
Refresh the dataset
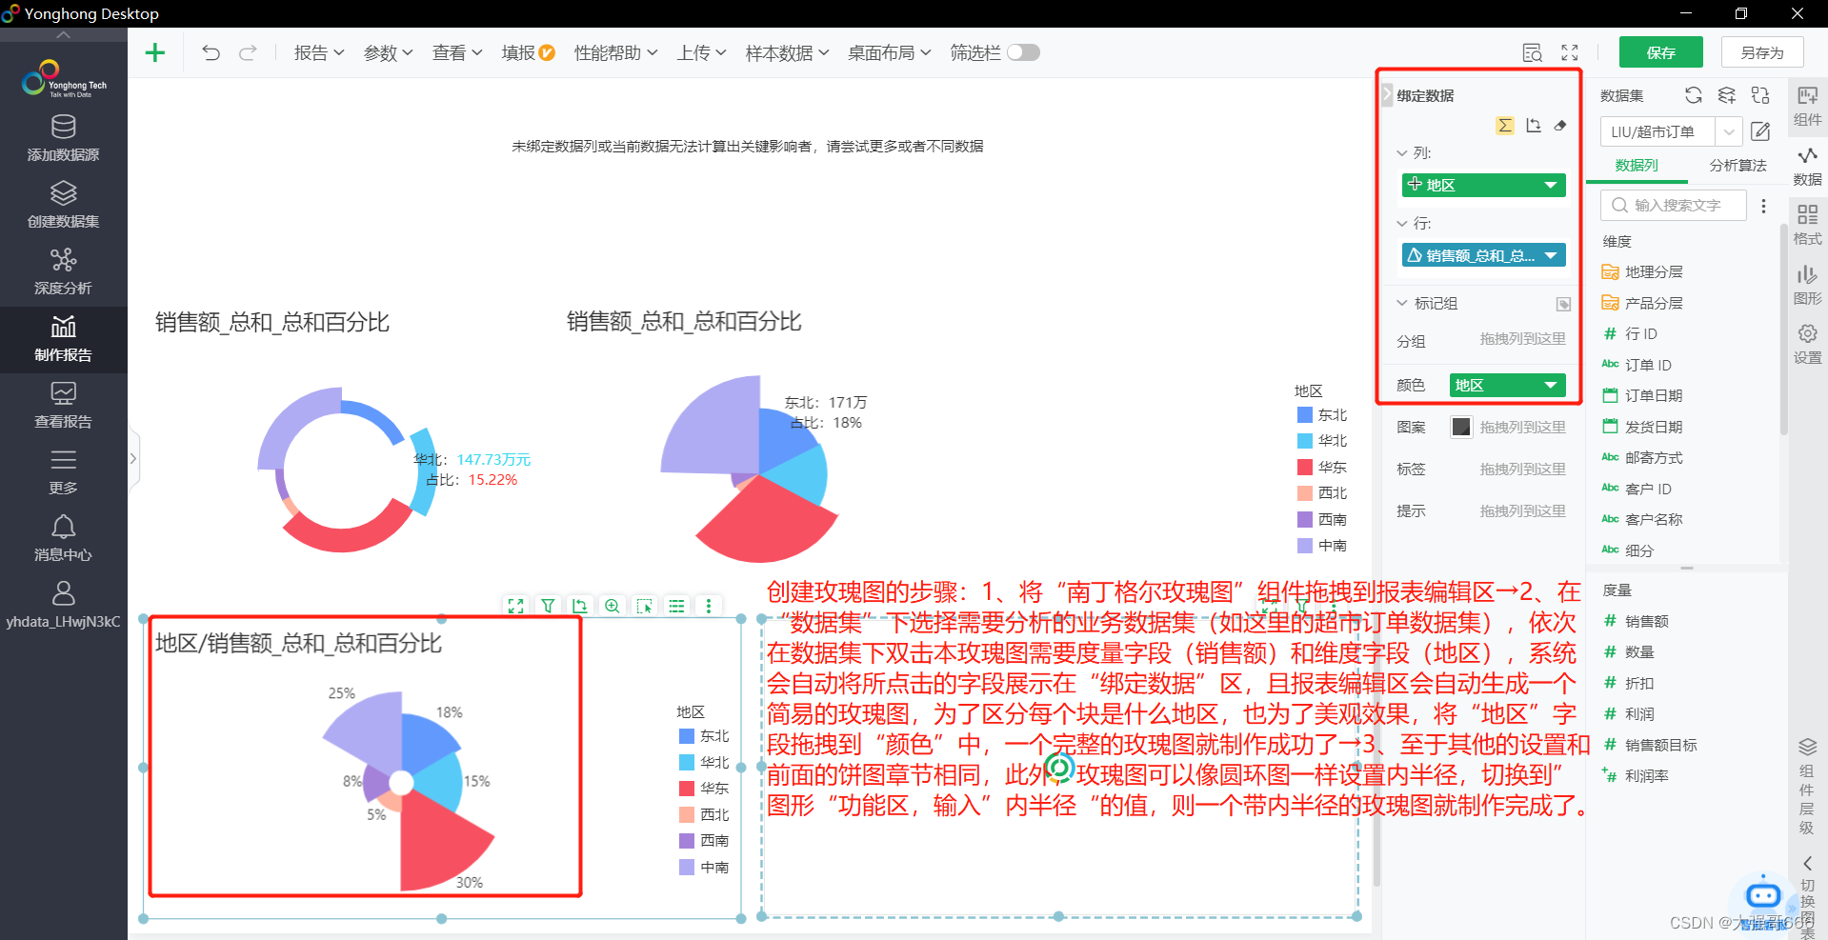[1693, 95]
